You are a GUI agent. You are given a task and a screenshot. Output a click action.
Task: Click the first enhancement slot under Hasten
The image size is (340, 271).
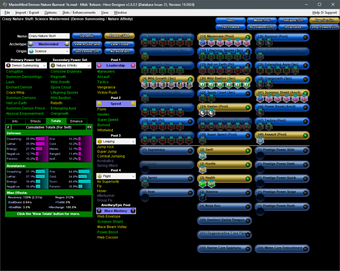point(202,113)
